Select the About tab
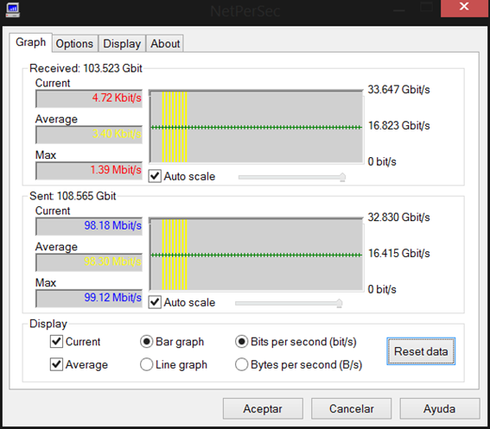 (x=165, y=44)
